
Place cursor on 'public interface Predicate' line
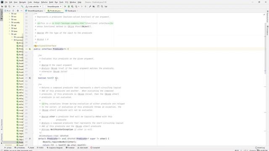click(x=51, y=49)
